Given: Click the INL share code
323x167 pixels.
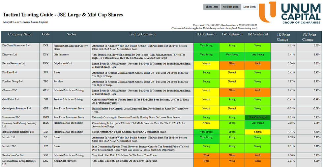Looking at the screenshot, I should tap(46, 137).
